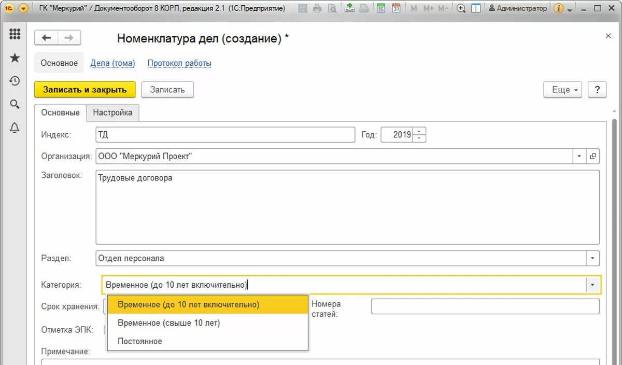Open Notifications bell icon in sidebar

(15, 128)
